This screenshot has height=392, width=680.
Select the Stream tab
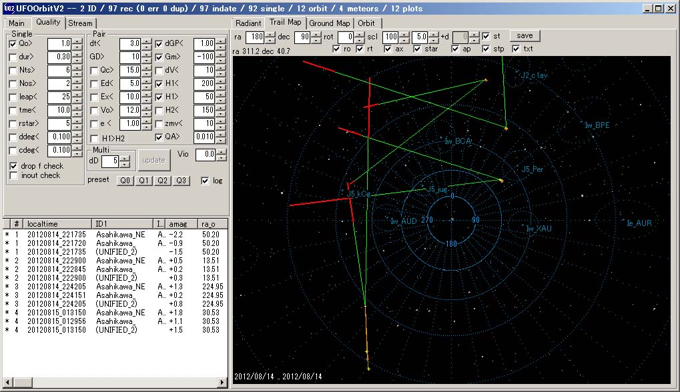(x=80, y=23)
